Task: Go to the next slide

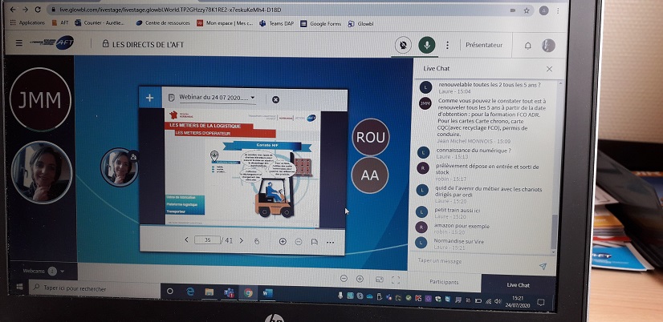Action: coord(242,240)
